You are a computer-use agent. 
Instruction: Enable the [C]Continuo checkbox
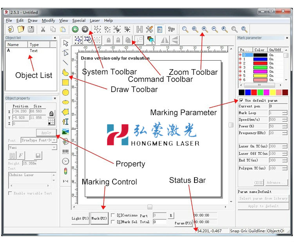point(113,215)
